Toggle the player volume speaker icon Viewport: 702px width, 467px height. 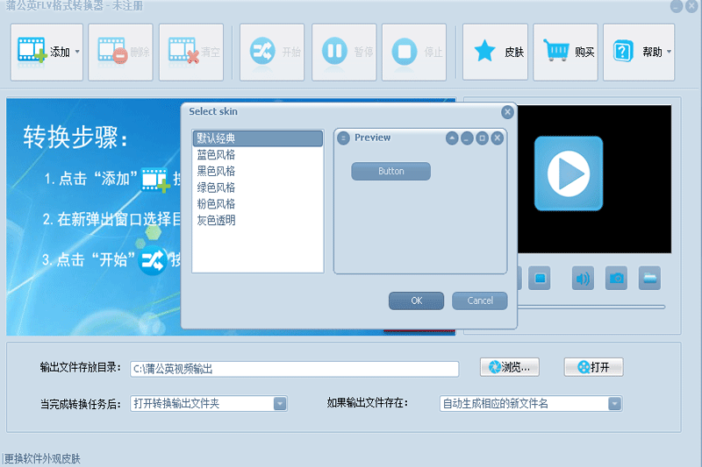[583, 279]
